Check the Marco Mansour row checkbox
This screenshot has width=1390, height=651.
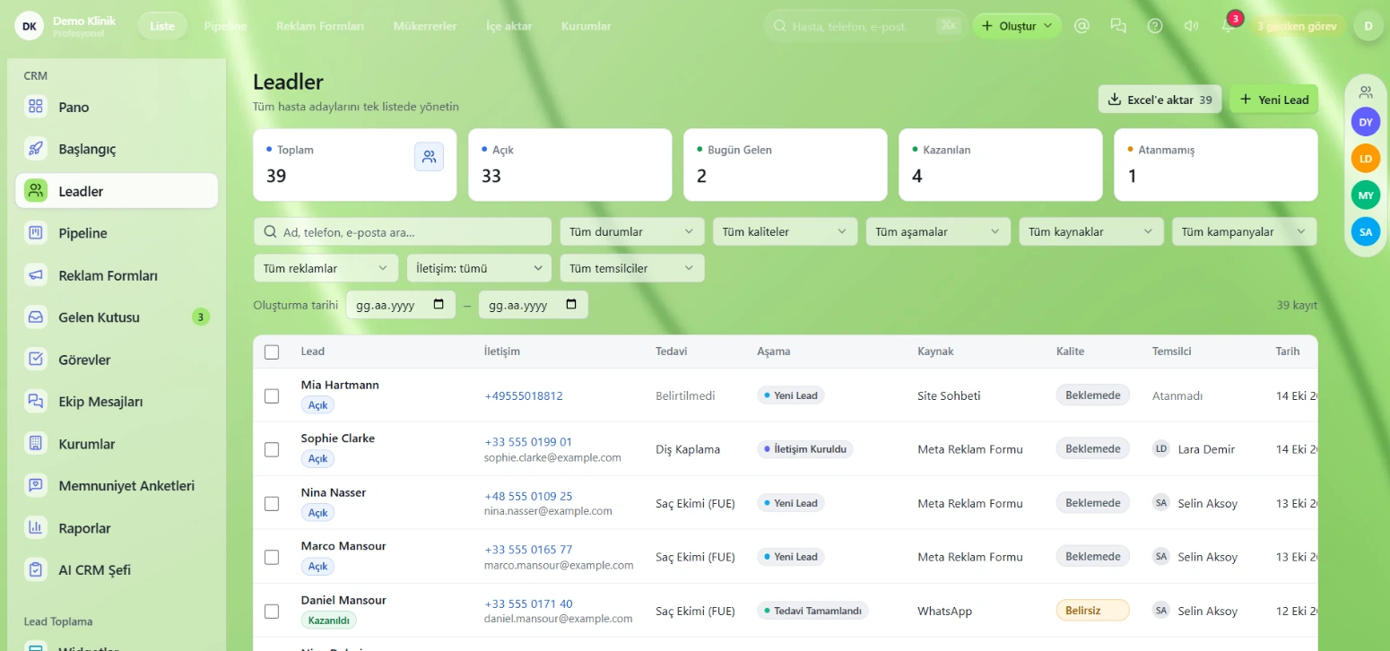pyautogui.click(x=272, y=557)
